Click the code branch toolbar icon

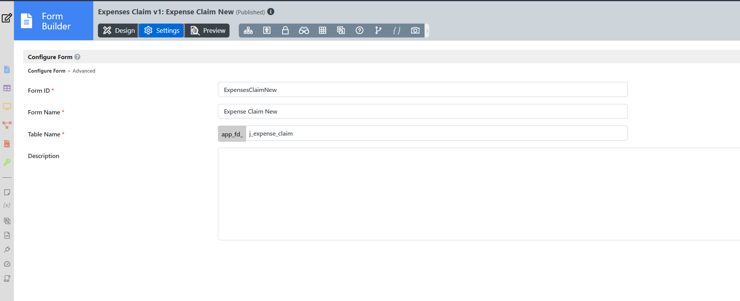(x=378, y=31)
